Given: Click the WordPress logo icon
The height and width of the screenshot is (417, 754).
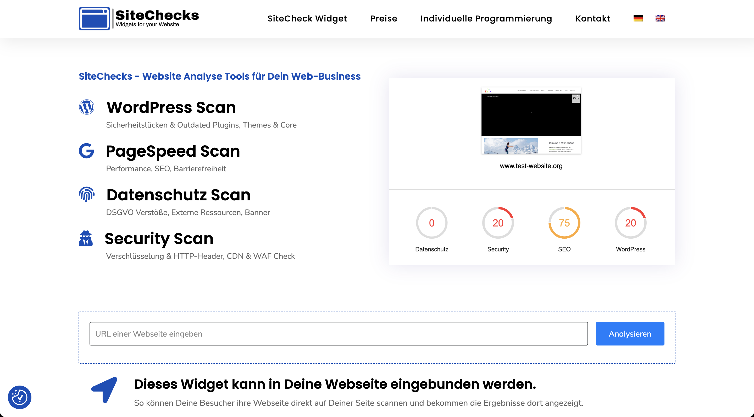Looking at the screenshot, I should click(87, 107).
